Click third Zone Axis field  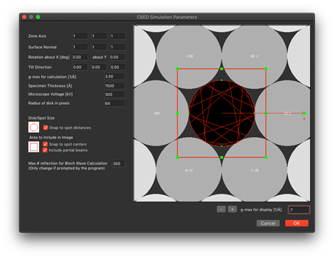pos(118,36)
